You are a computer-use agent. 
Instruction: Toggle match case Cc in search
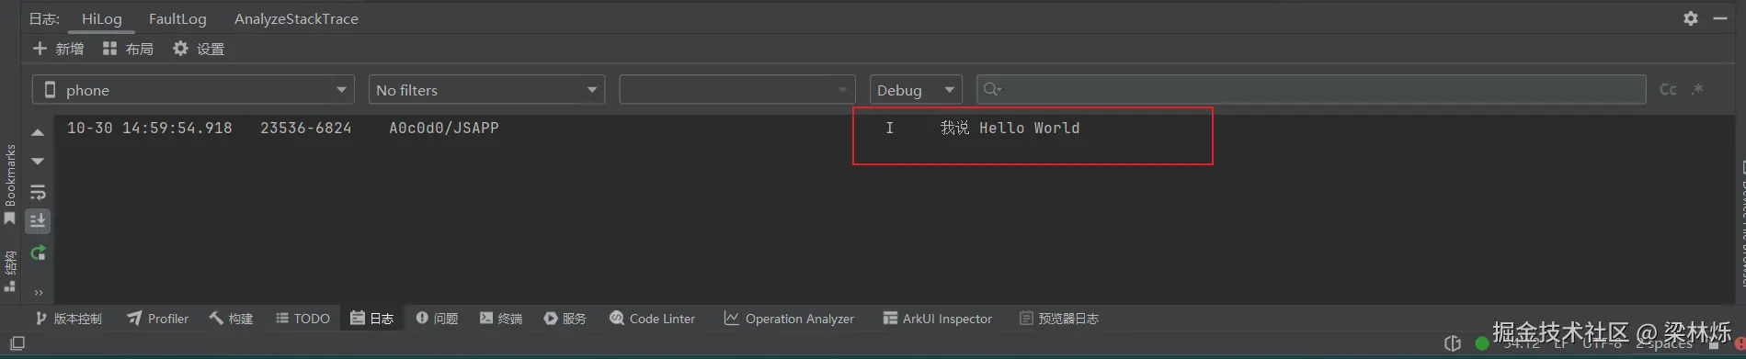pyautogui.click(x=1668, y=89)
